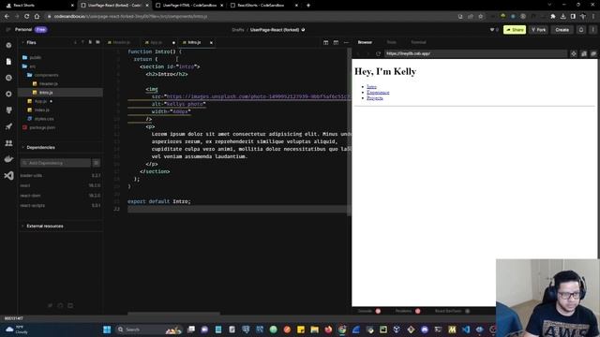The image size is (600, 337).
Task: Open the Windows Start button
Action: coord(107,330)
